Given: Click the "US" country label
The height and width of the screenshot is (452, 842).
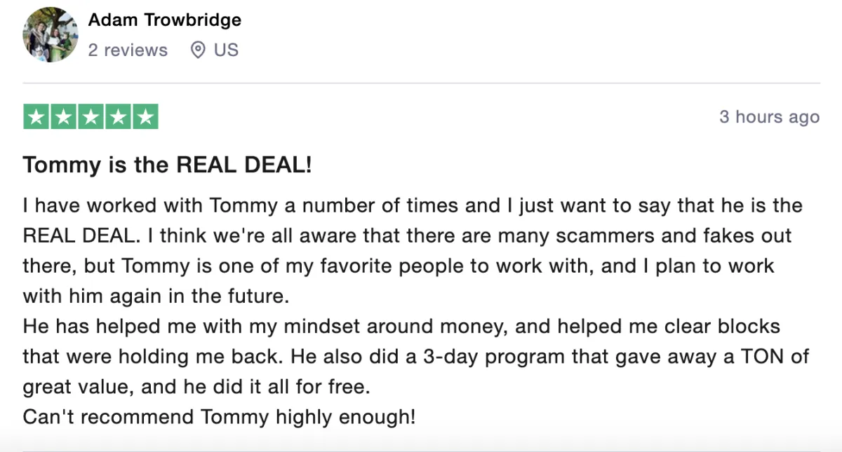Looking at the screenshot, I should (x=226, y=50).
